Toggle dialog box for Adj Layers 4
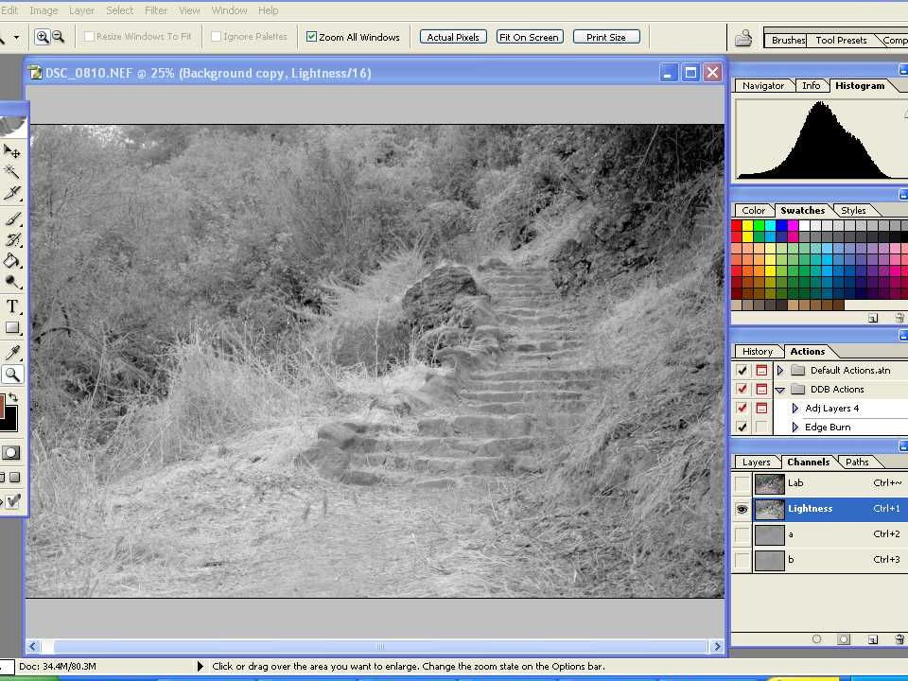The width and height of the screenshot is (908, 681). [x=761, y=409]
